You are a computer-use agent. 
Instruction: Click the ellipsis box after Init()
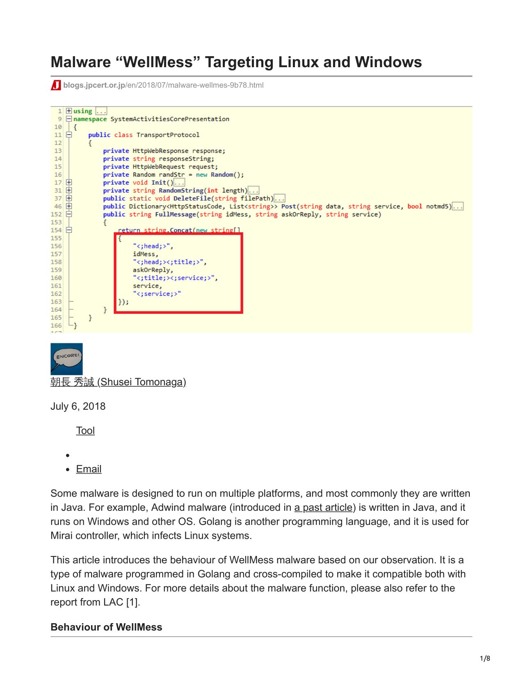point(179,183)
